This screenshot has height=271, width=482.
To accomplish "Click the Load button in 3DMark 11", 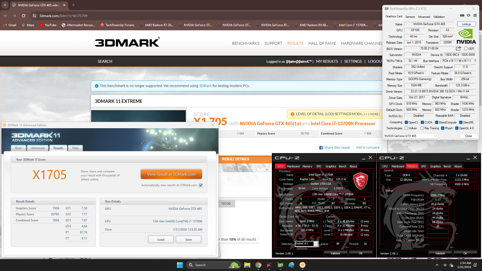I will point(161,239).
